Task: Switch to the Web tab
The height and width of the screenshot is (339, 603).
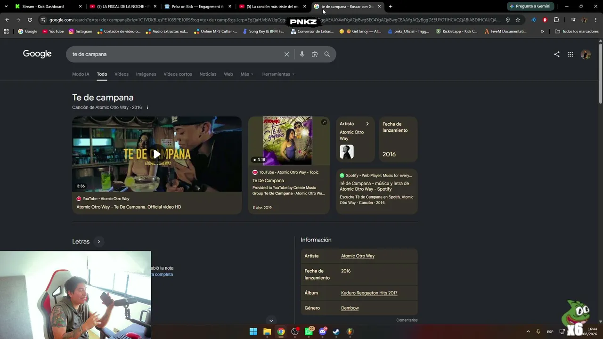Action: tap(228, 74)
